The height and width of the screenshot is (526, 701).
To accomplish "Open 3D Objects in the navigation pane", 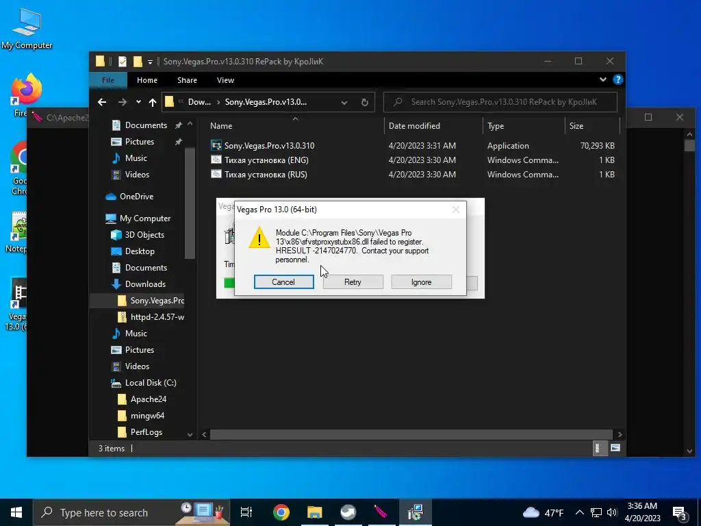I will (x=144, y=235).
